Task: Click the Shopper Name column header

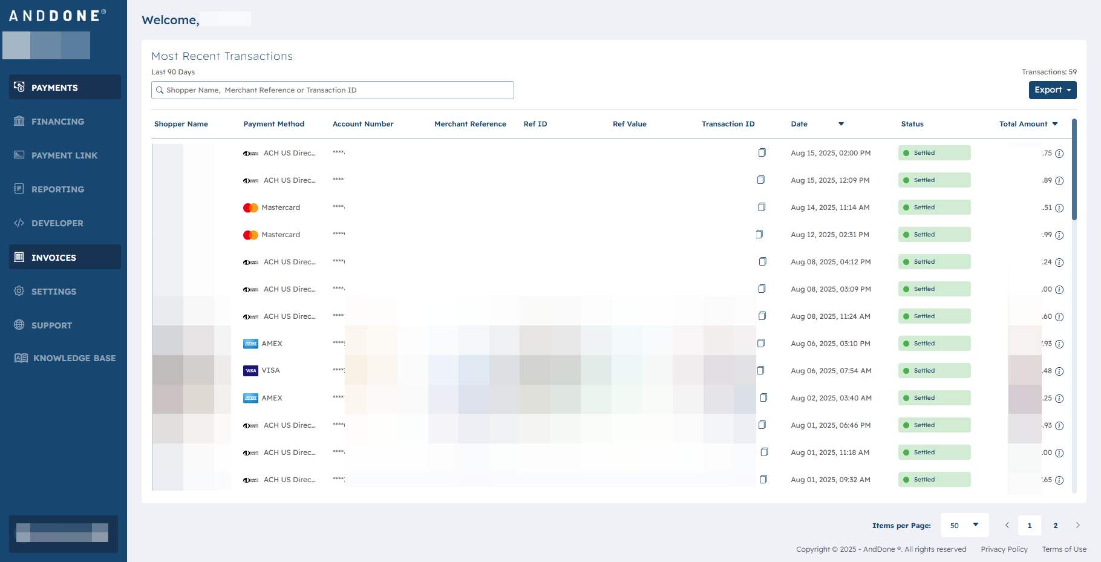Action: [181, 124]
